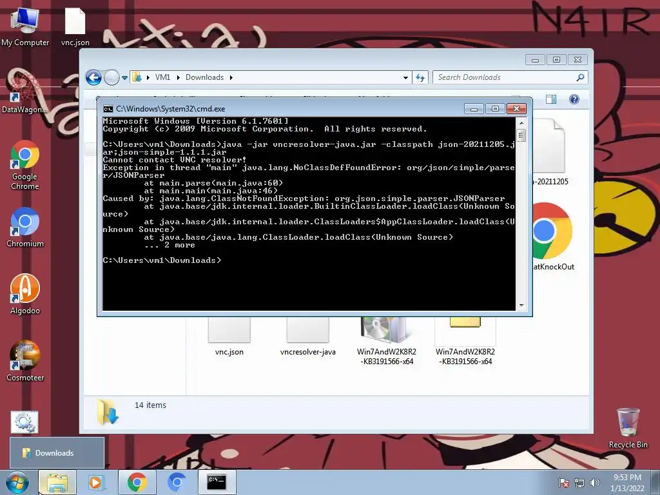Launch Algodoo desktop shortcut
The image size is (660, 495).
25,294
